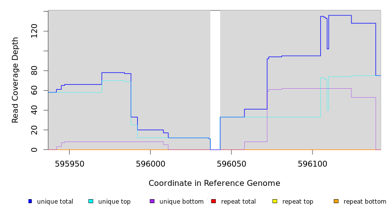Click the blue unique total legend swatch
The image size is (391, 213).
30,201
